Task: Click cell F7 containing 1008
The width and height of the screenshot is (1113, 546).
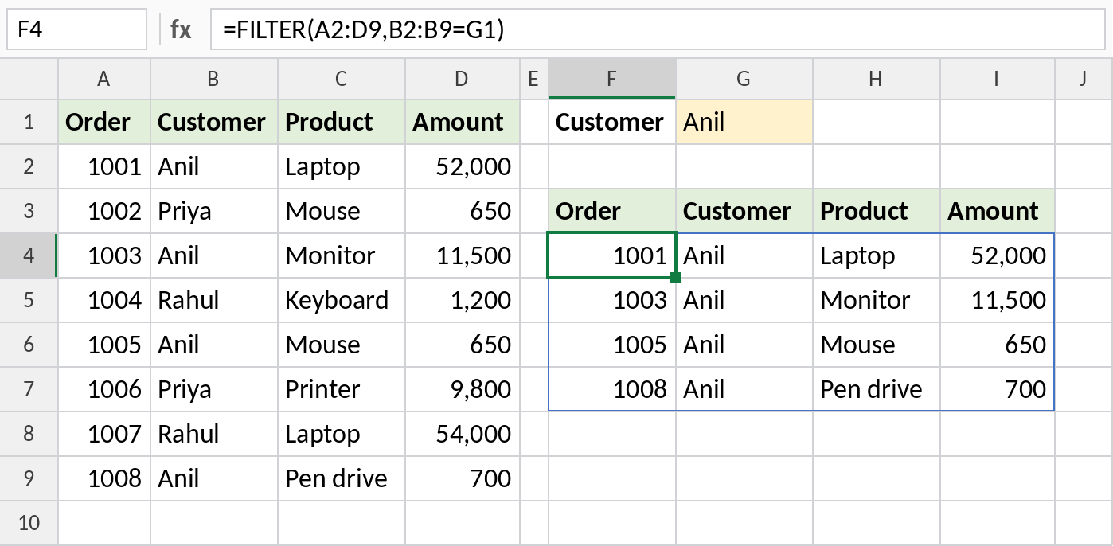Action: pyautogui.click(x=612, y=389)
